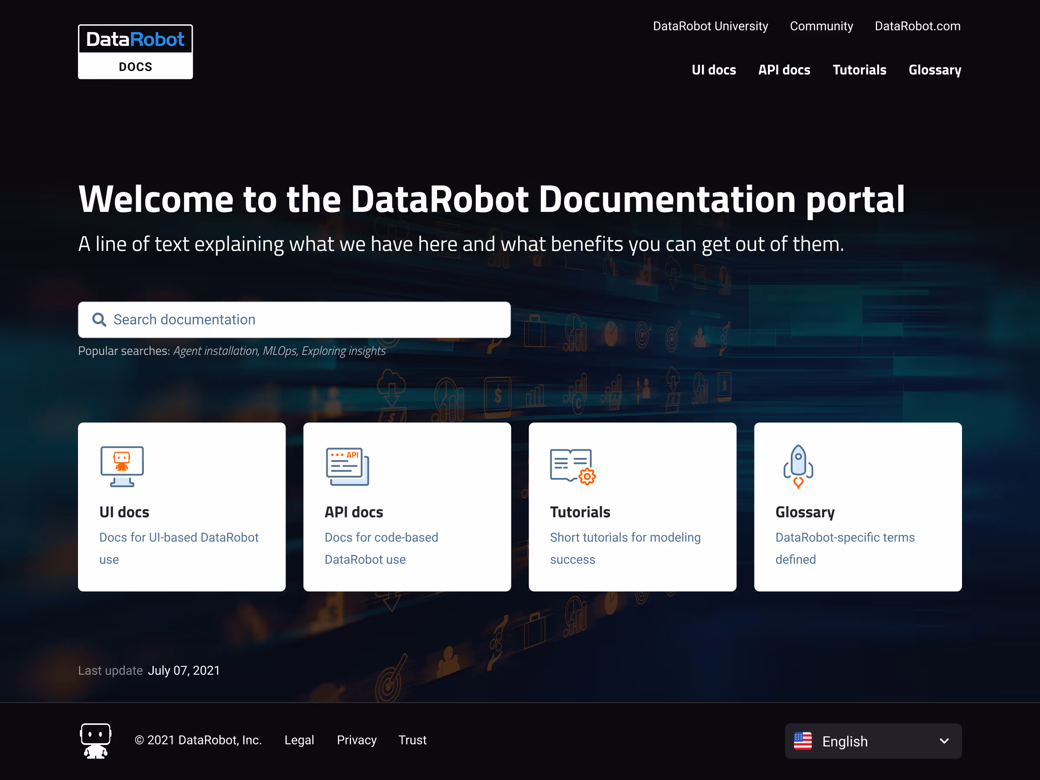Viewport: 1040px width, 780px height.
Task: Click the DataRobot Docs logo
Action: coord(135,52)
